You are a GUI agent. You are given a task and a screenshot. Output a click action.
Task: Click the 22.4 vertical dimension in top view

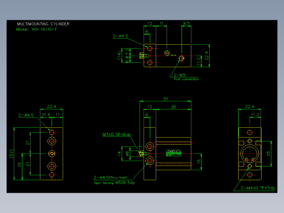pyautogui.click(x=206, y=56)
